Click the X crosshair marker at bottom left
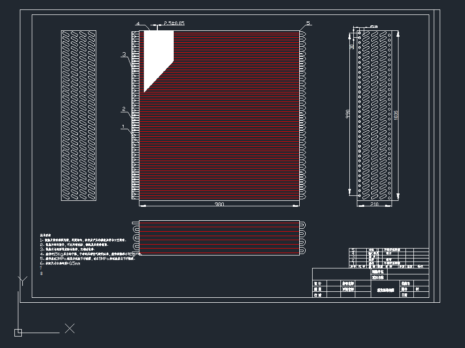This screenshot has width=465, height=348. [70, 328]
